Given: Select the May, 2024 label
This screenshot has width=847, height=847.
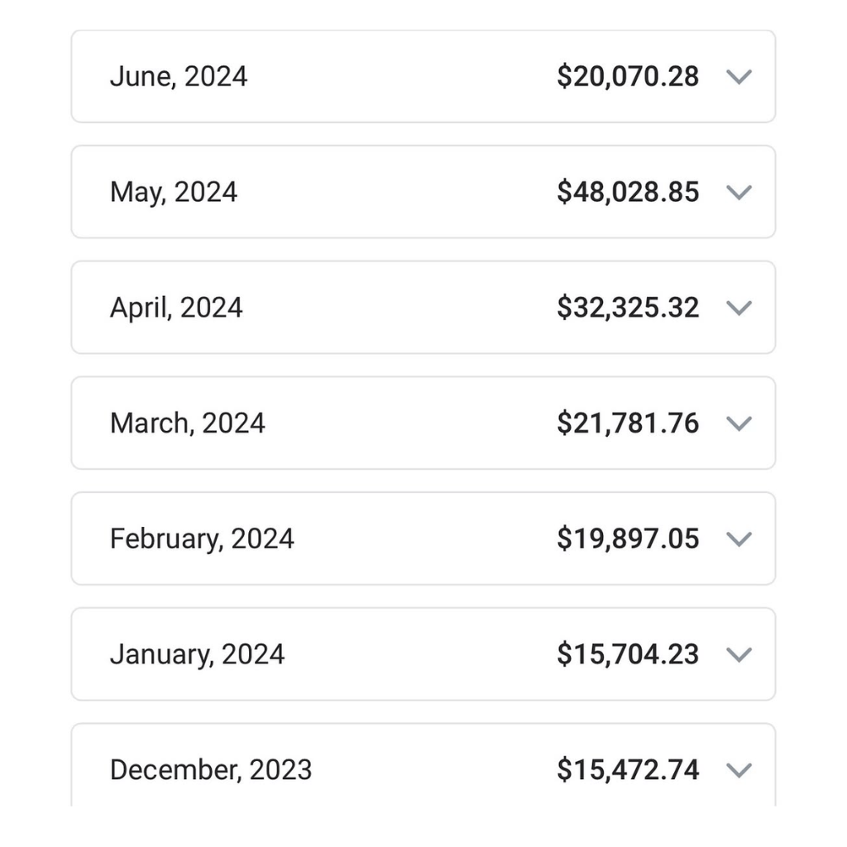Looking at the screenshot, I should coord(174,192).
